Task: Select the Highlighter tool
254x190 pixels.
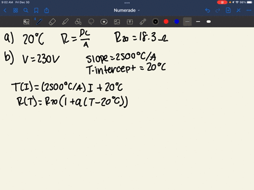Action: pos(65,22)
